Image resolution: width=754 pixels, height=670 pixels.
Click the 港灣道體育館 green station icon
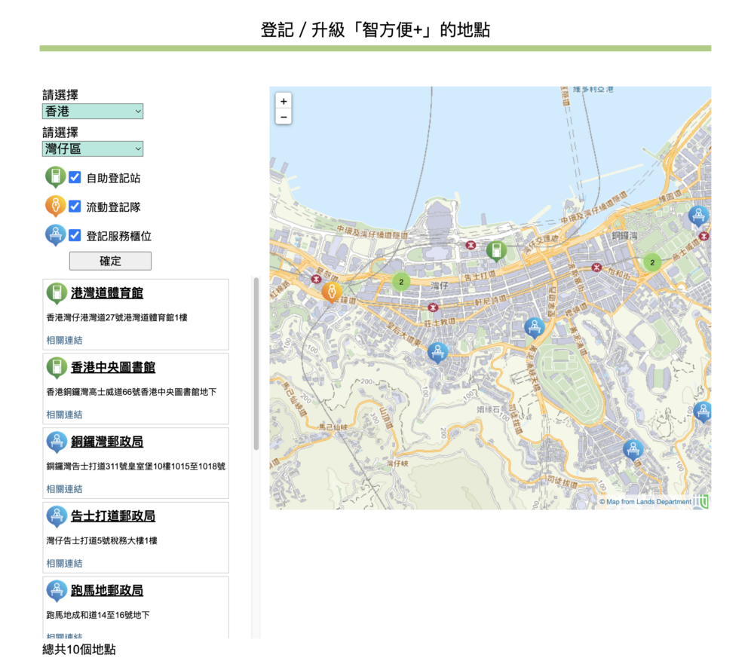click(x=56, y=292)
